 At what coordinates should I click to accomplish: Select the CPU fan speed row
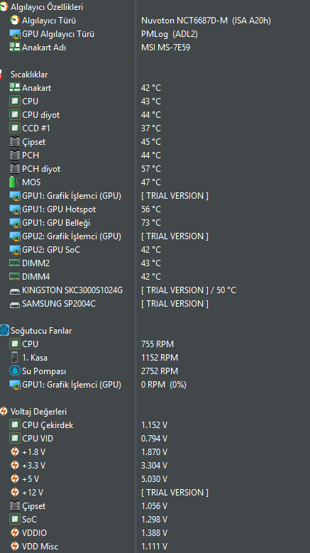(155, 344)
